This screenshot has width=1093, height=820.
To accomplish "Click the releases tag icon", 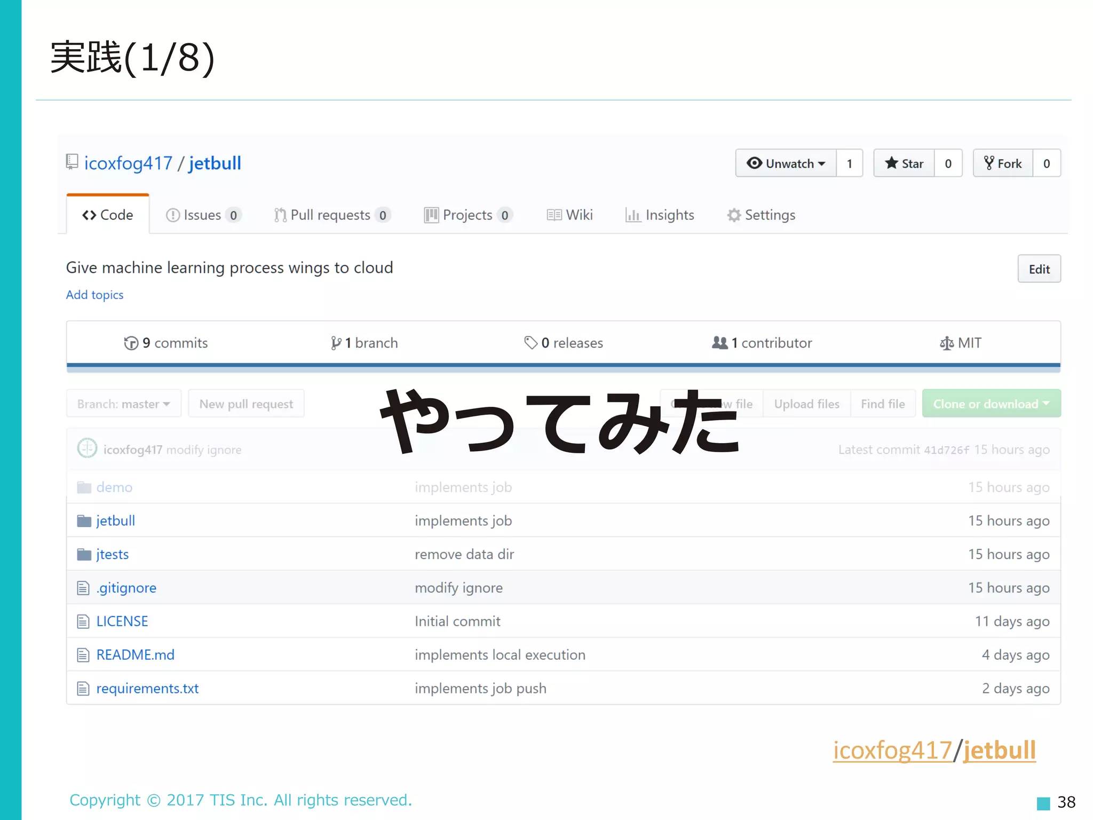I will click(x=530, y=343).
